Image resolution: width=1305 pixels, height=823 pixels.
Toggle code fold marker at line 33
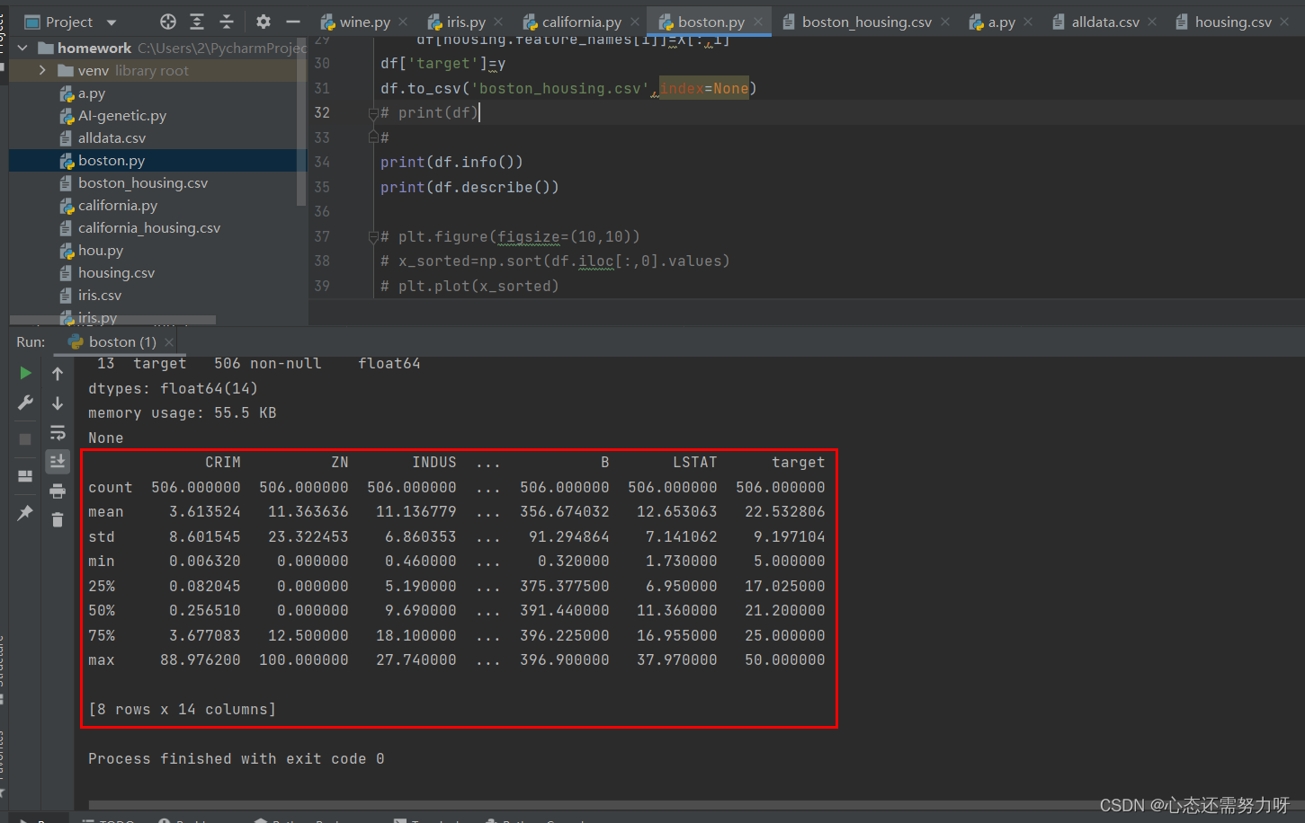point(372,137)
